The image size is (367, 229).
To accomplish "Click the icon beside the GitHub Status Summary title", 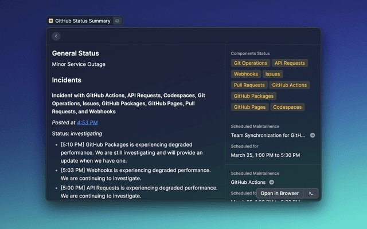I will pos(118,21).
